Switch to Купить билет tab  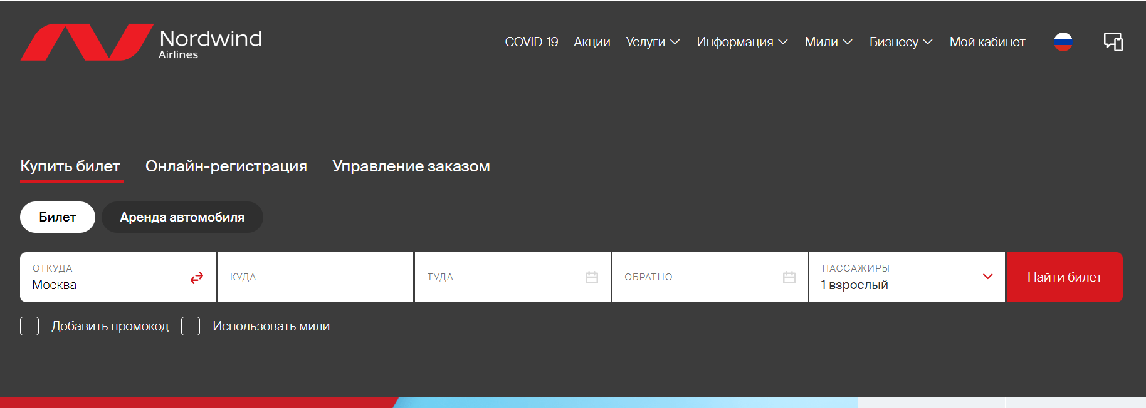70,166
